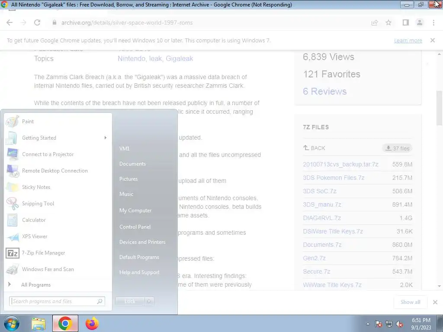Open the Gigaleak topic link
Viewport: 443px width, 332px height.
point(180,58)
